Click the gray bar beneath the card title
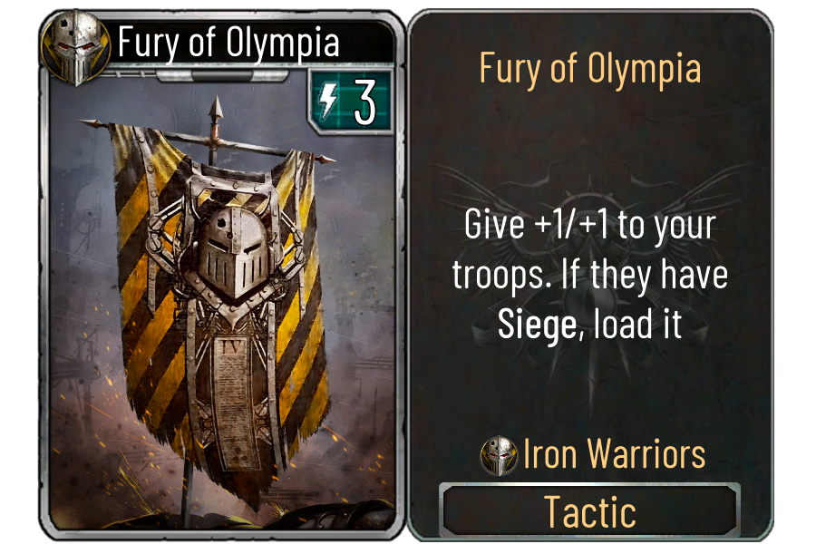 click(222, 76)
